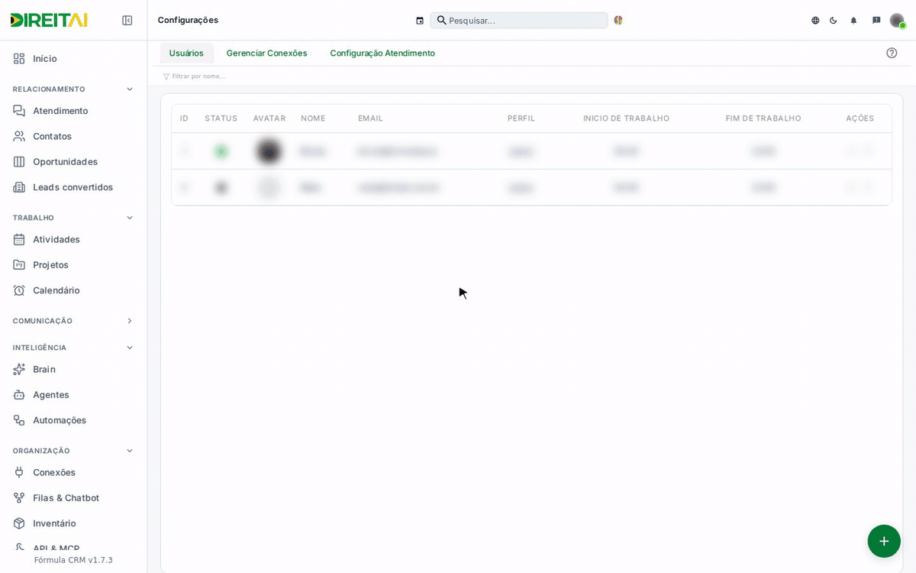Click the DIREITAI logo
Screen dimensions: 916x573
tap(49, 21)
